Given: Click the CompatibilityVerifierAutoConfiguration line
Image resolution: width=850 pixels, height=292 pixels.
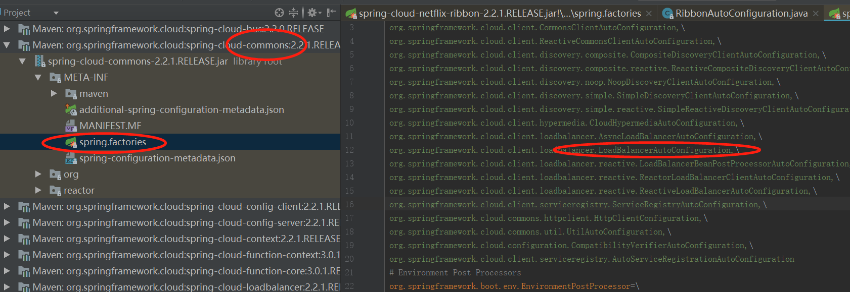Looking at the screenshot, I should [x=571, y=245].
